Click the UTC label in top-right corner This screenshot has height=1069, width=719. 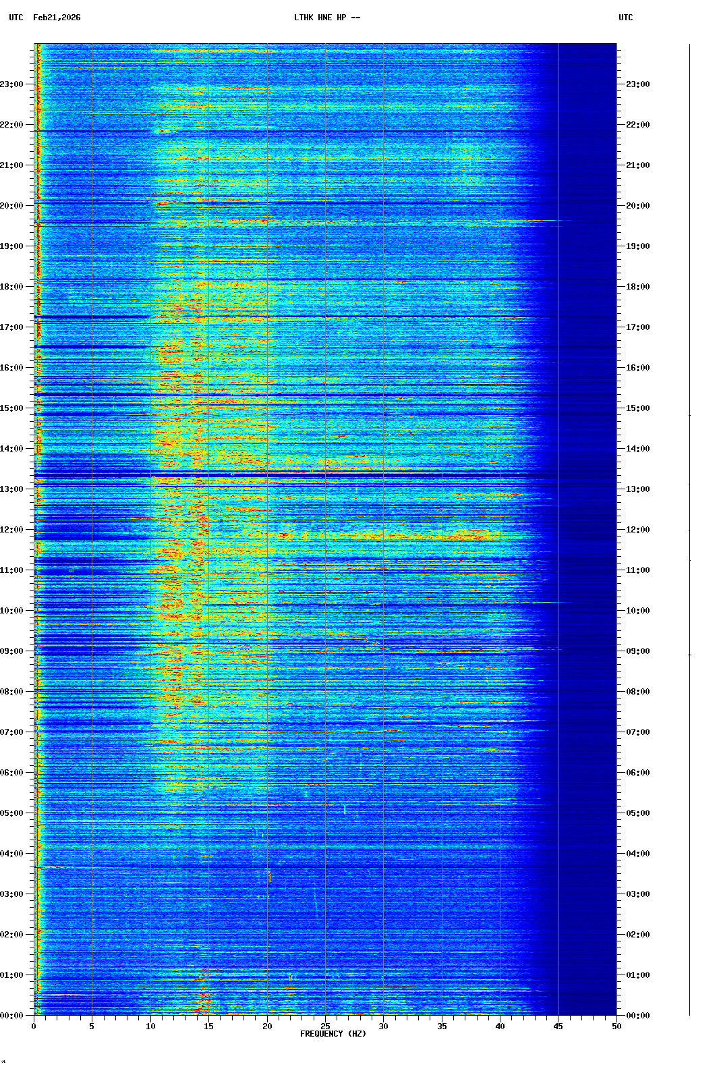tap(625, 18)
